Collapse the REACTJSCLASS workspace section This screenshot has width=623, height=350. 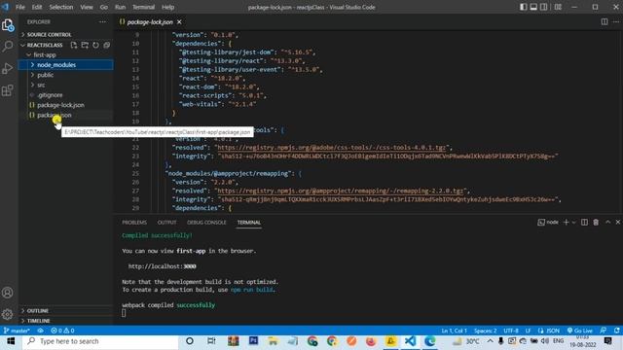[x=45, y=45]
